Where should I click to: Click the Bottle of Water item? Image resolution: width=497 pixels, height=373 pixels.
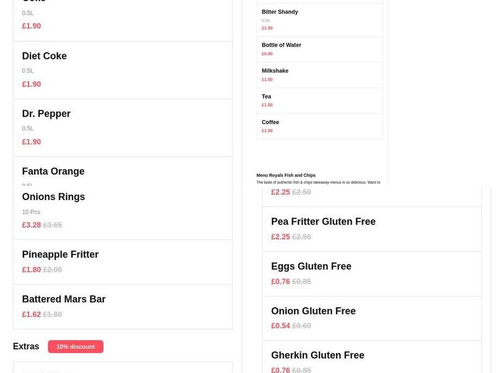pyautogui.click(x=281, y=45)
